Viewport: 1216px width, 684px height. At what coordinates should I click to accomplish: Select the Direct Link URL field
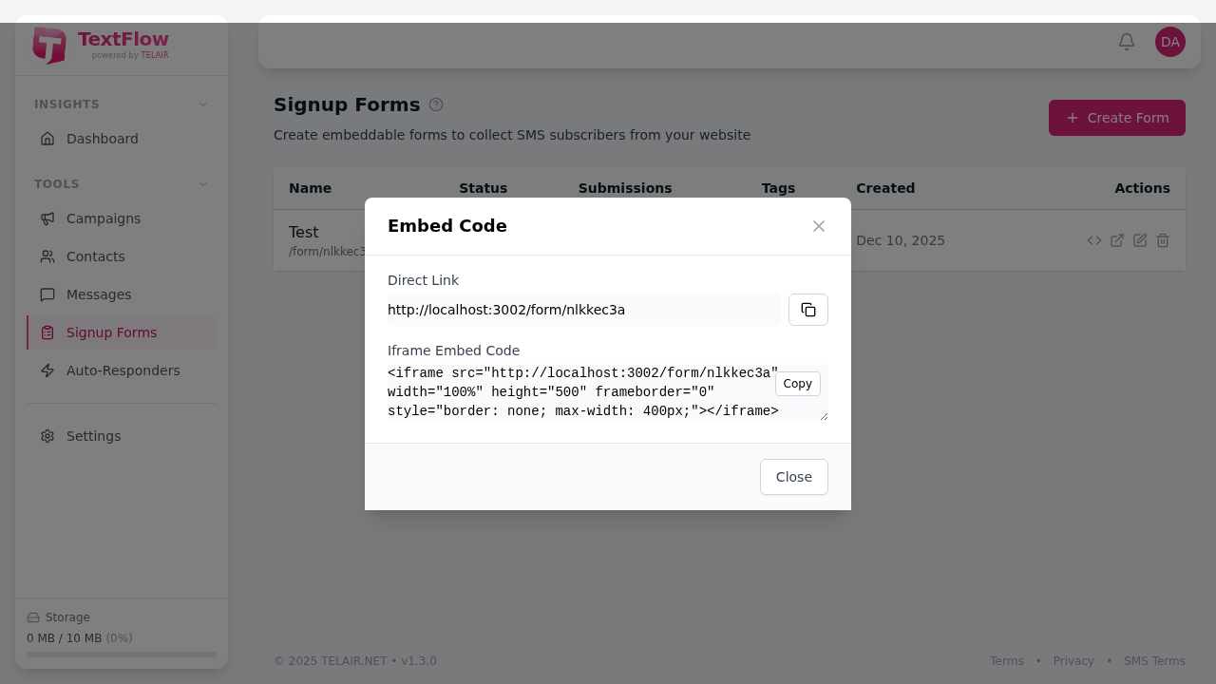[x=583, y=310]
